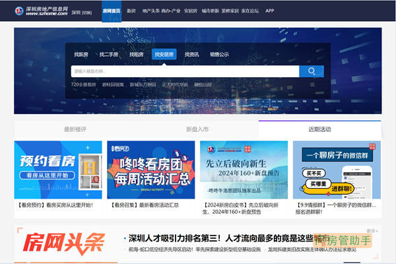Select the 找资讯 search tab

click(191, 54)
